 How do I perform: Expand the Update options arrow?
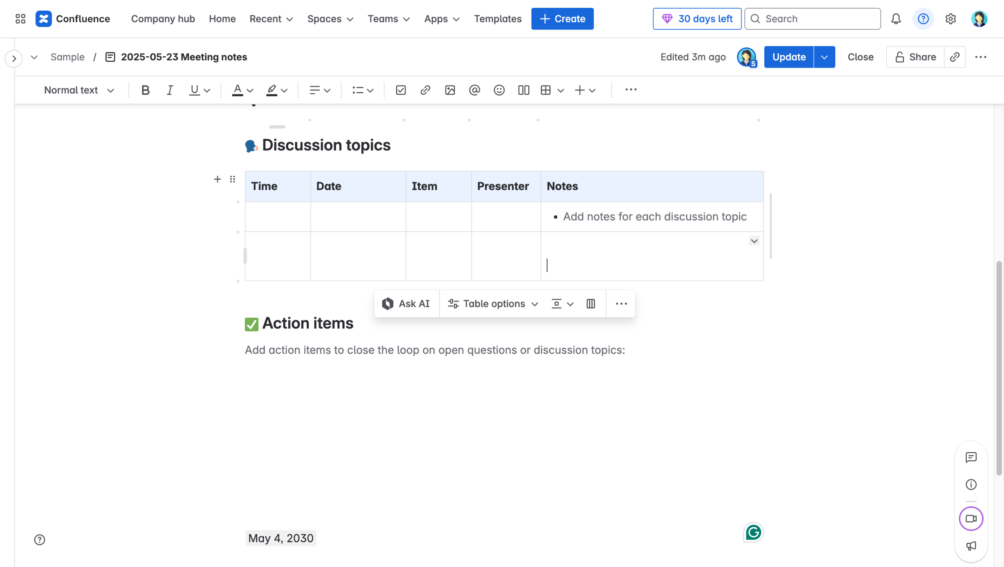tap(824, 57)
